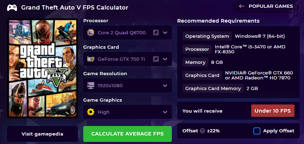Open external link icon for GeForce GTX 750 Ti
This screenshot has width=304, height=144.
pyautogui.click(x=156, y=59)
